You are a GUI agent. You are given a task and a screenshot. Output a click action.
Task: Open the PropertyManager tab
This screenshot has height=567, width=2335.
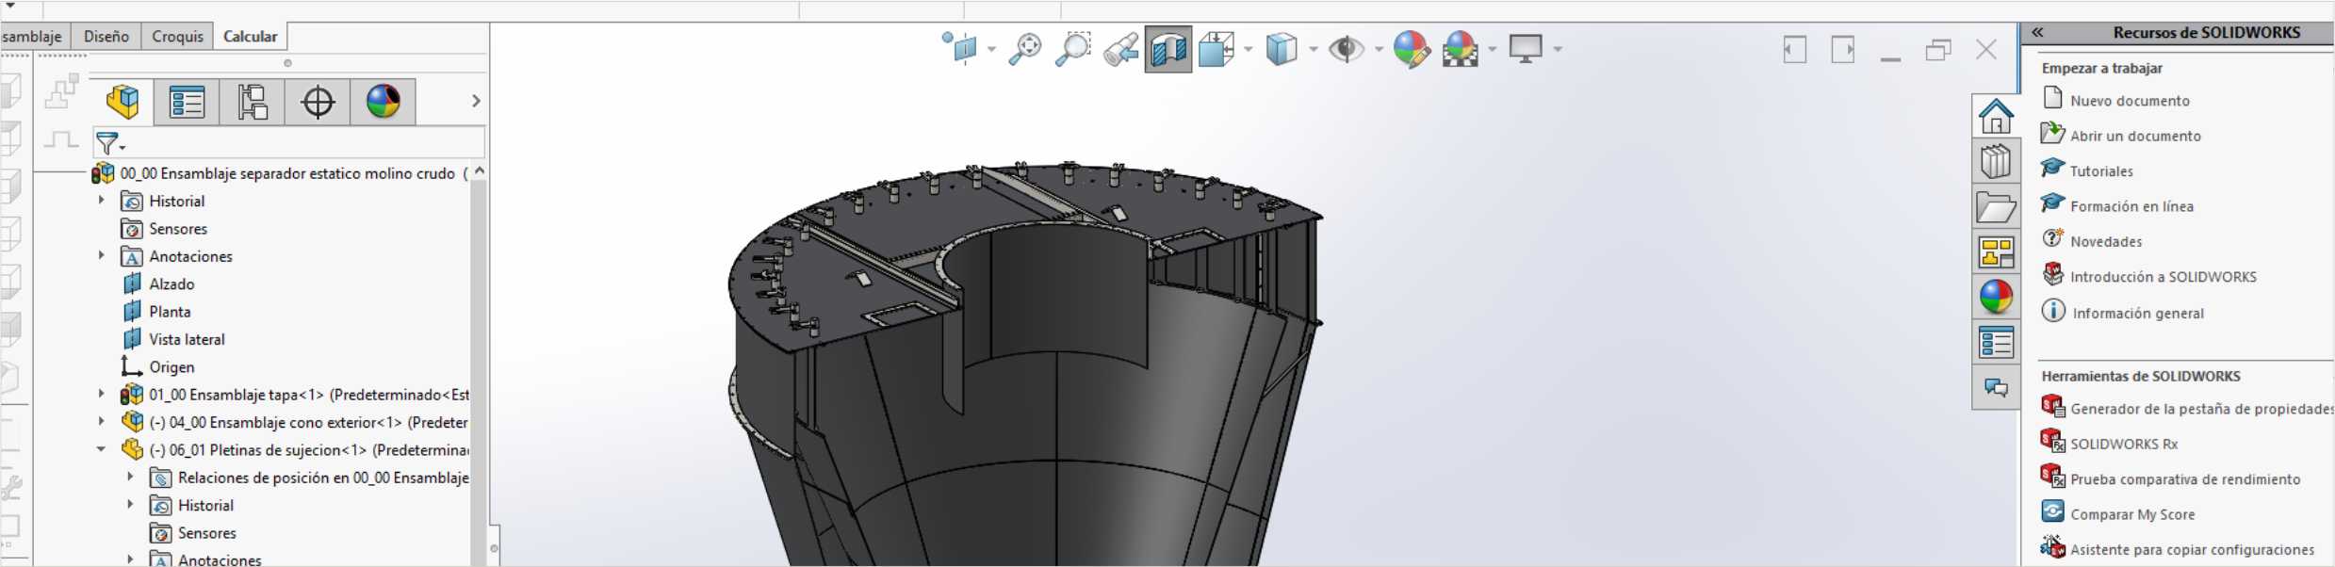[x=187, y=102]
